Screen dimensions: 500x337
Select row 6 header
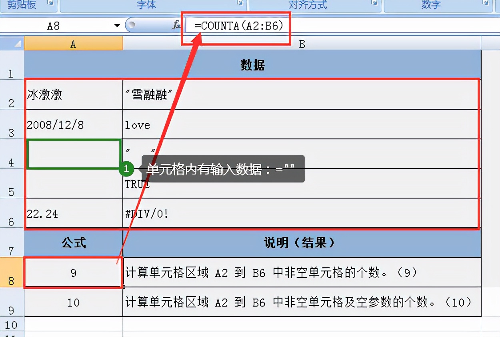coord(12,213)
